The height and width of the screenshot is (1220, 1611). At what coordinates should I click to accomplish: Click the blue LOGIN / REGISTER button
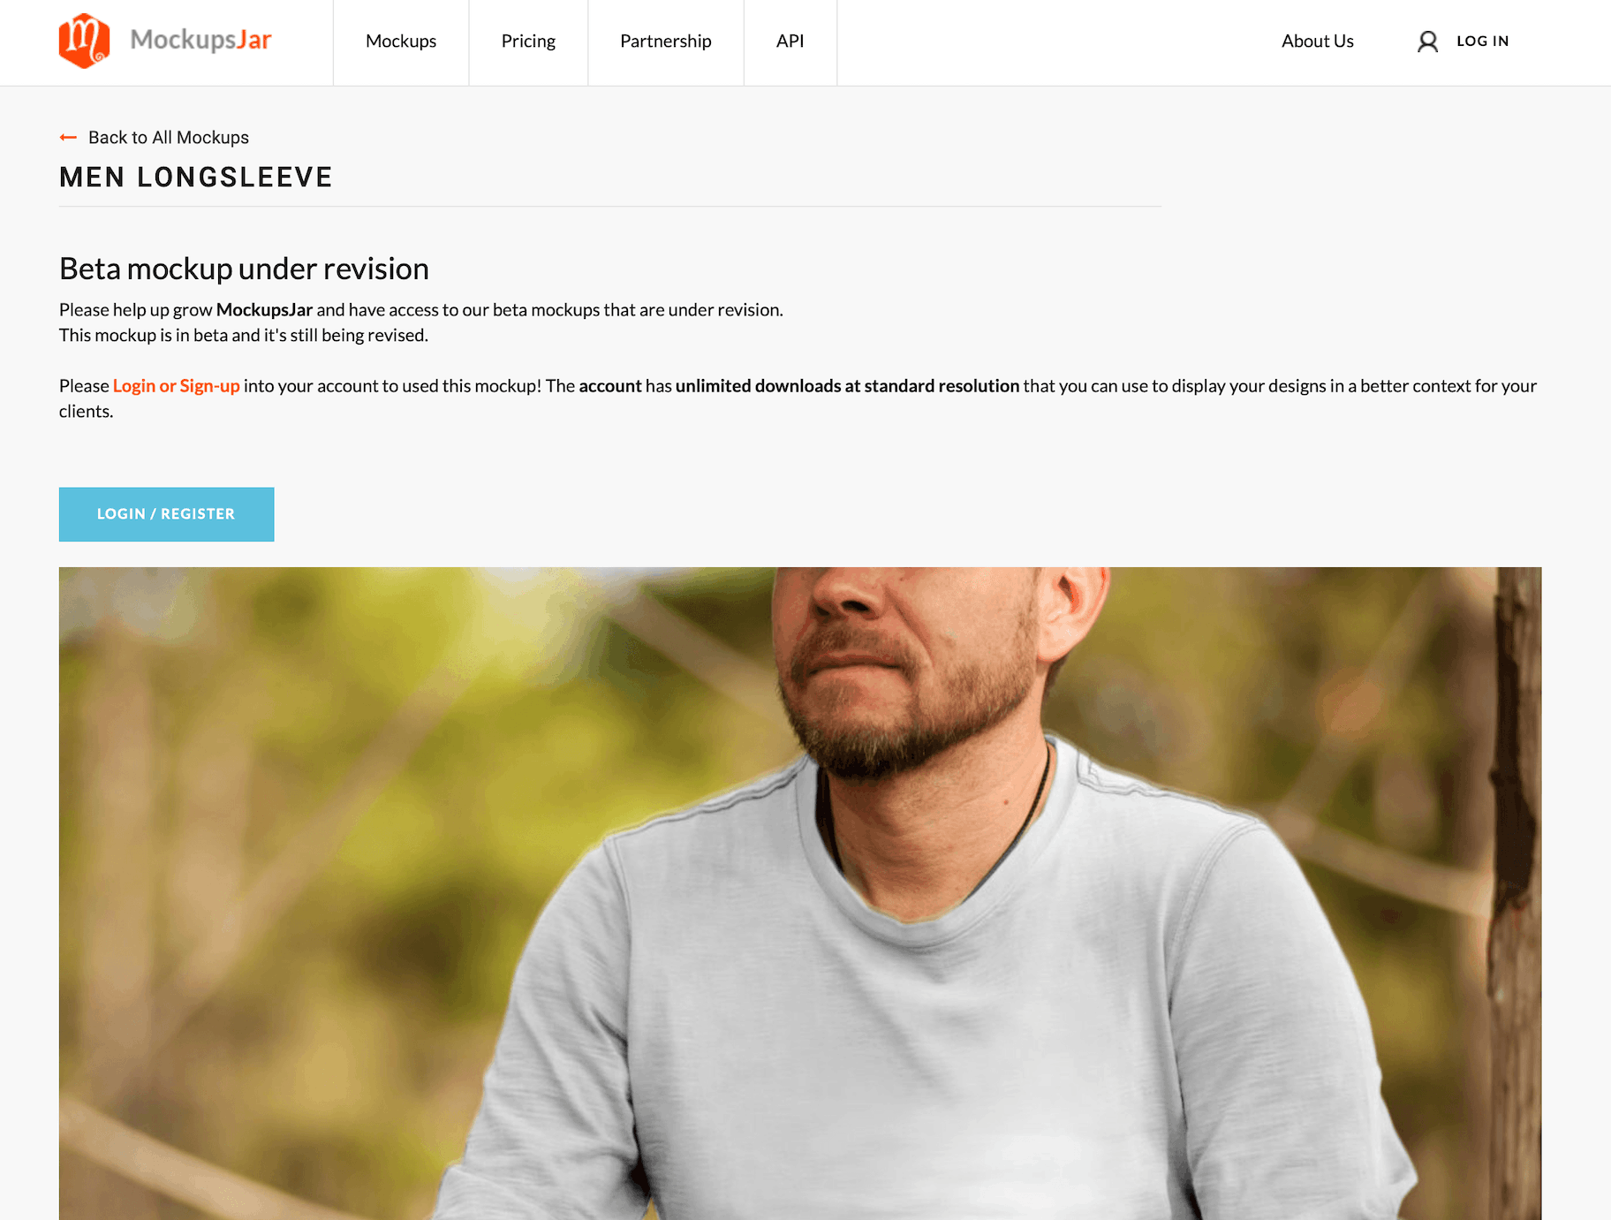[x=166, y=514]
